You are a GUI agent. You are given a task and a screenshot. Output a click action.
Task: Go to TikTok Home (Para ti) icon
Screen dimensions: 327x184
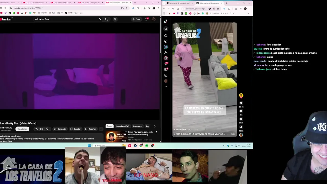coord(166,36)
